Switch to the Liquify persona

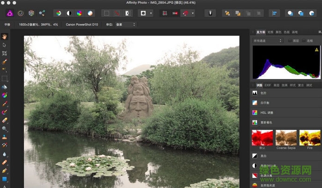tap(20, 13)
